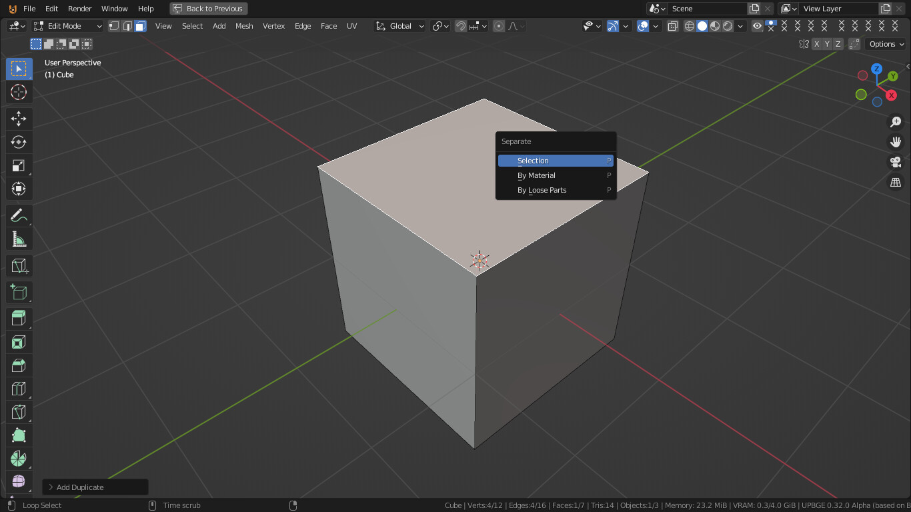The image size is (911, 512).
Task: Toggle X-ray display
Action: (673, 26)
